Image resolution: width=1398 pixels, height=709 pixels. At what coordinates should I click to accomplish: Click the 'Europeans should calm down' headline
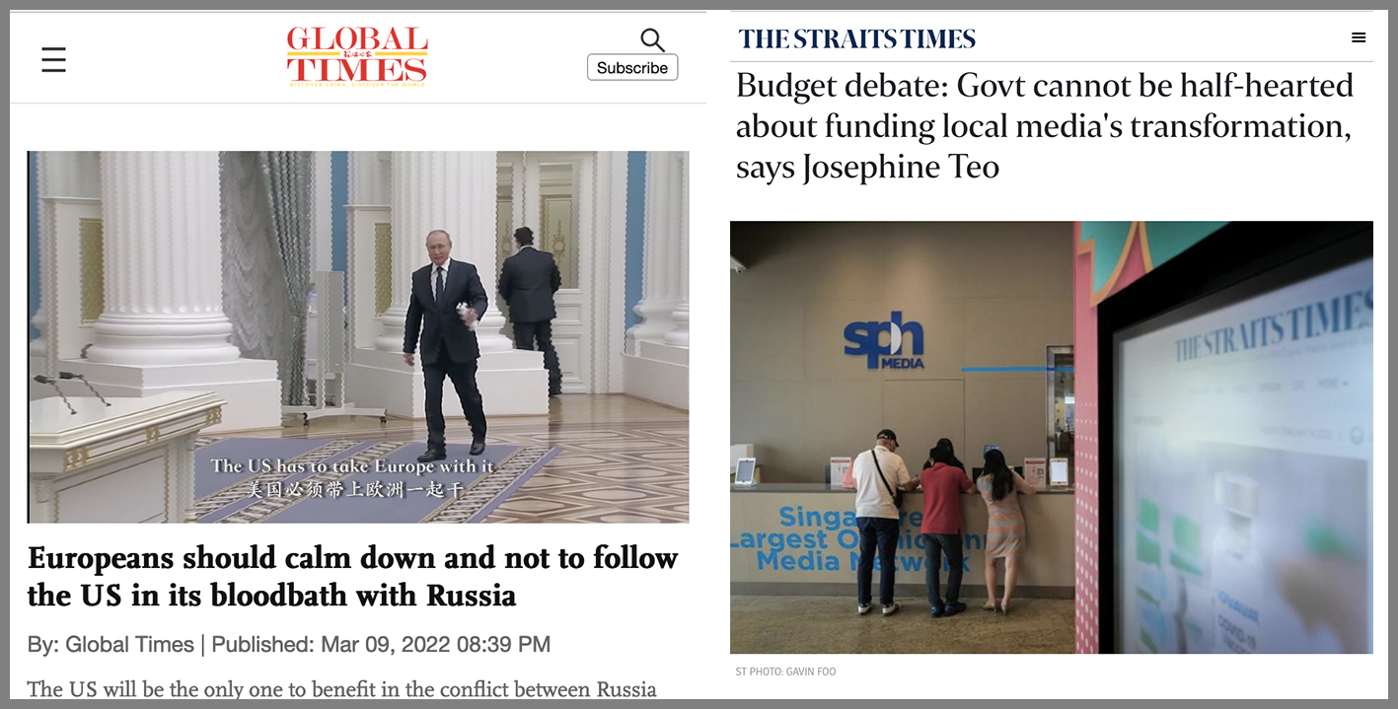(x=353, y=576)
